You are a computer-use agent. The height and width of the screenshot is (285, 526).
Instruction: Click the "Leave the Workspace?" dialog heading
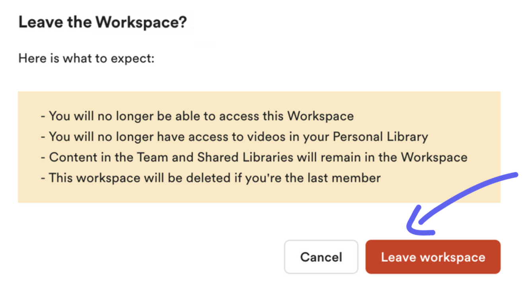pos(103,22)
